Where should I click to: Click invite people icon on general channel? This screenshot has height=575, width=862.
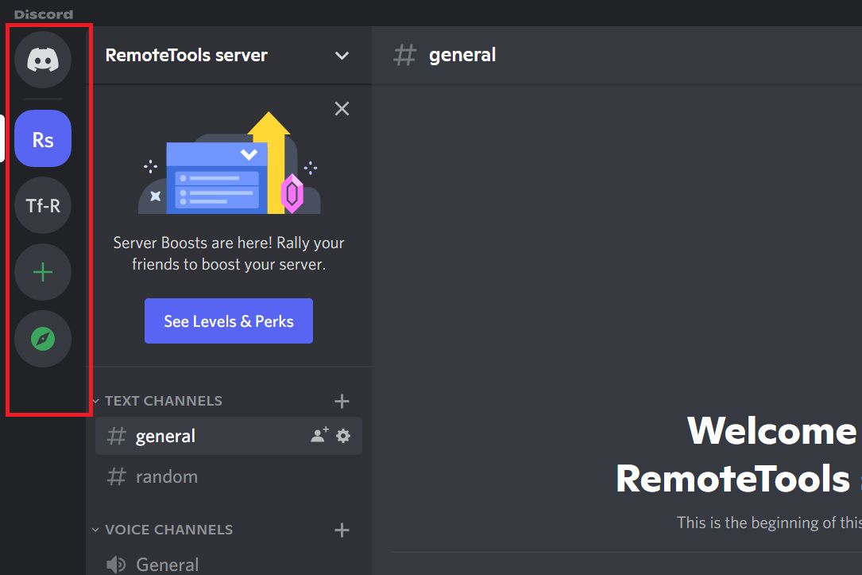coord(319,435)
